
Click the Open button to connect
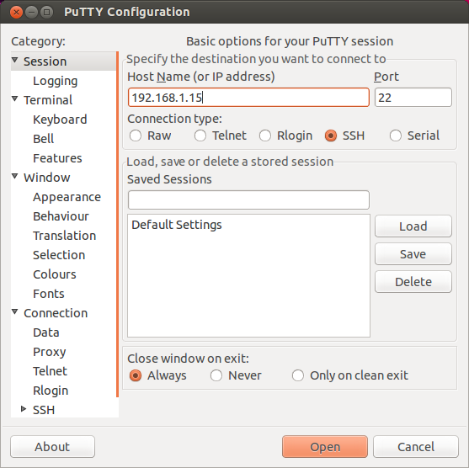[x=325, y=447]
